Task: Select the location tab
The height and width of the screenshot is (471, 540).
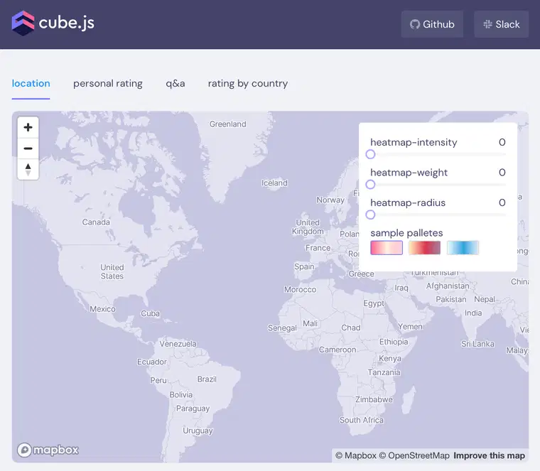Action: click(31, 84)
